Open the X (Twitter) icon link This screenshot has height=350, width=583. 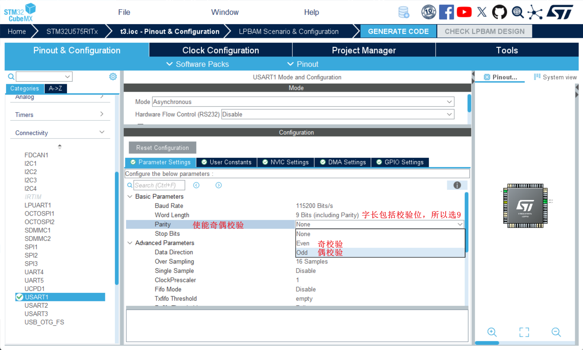[x=482, y=12]
